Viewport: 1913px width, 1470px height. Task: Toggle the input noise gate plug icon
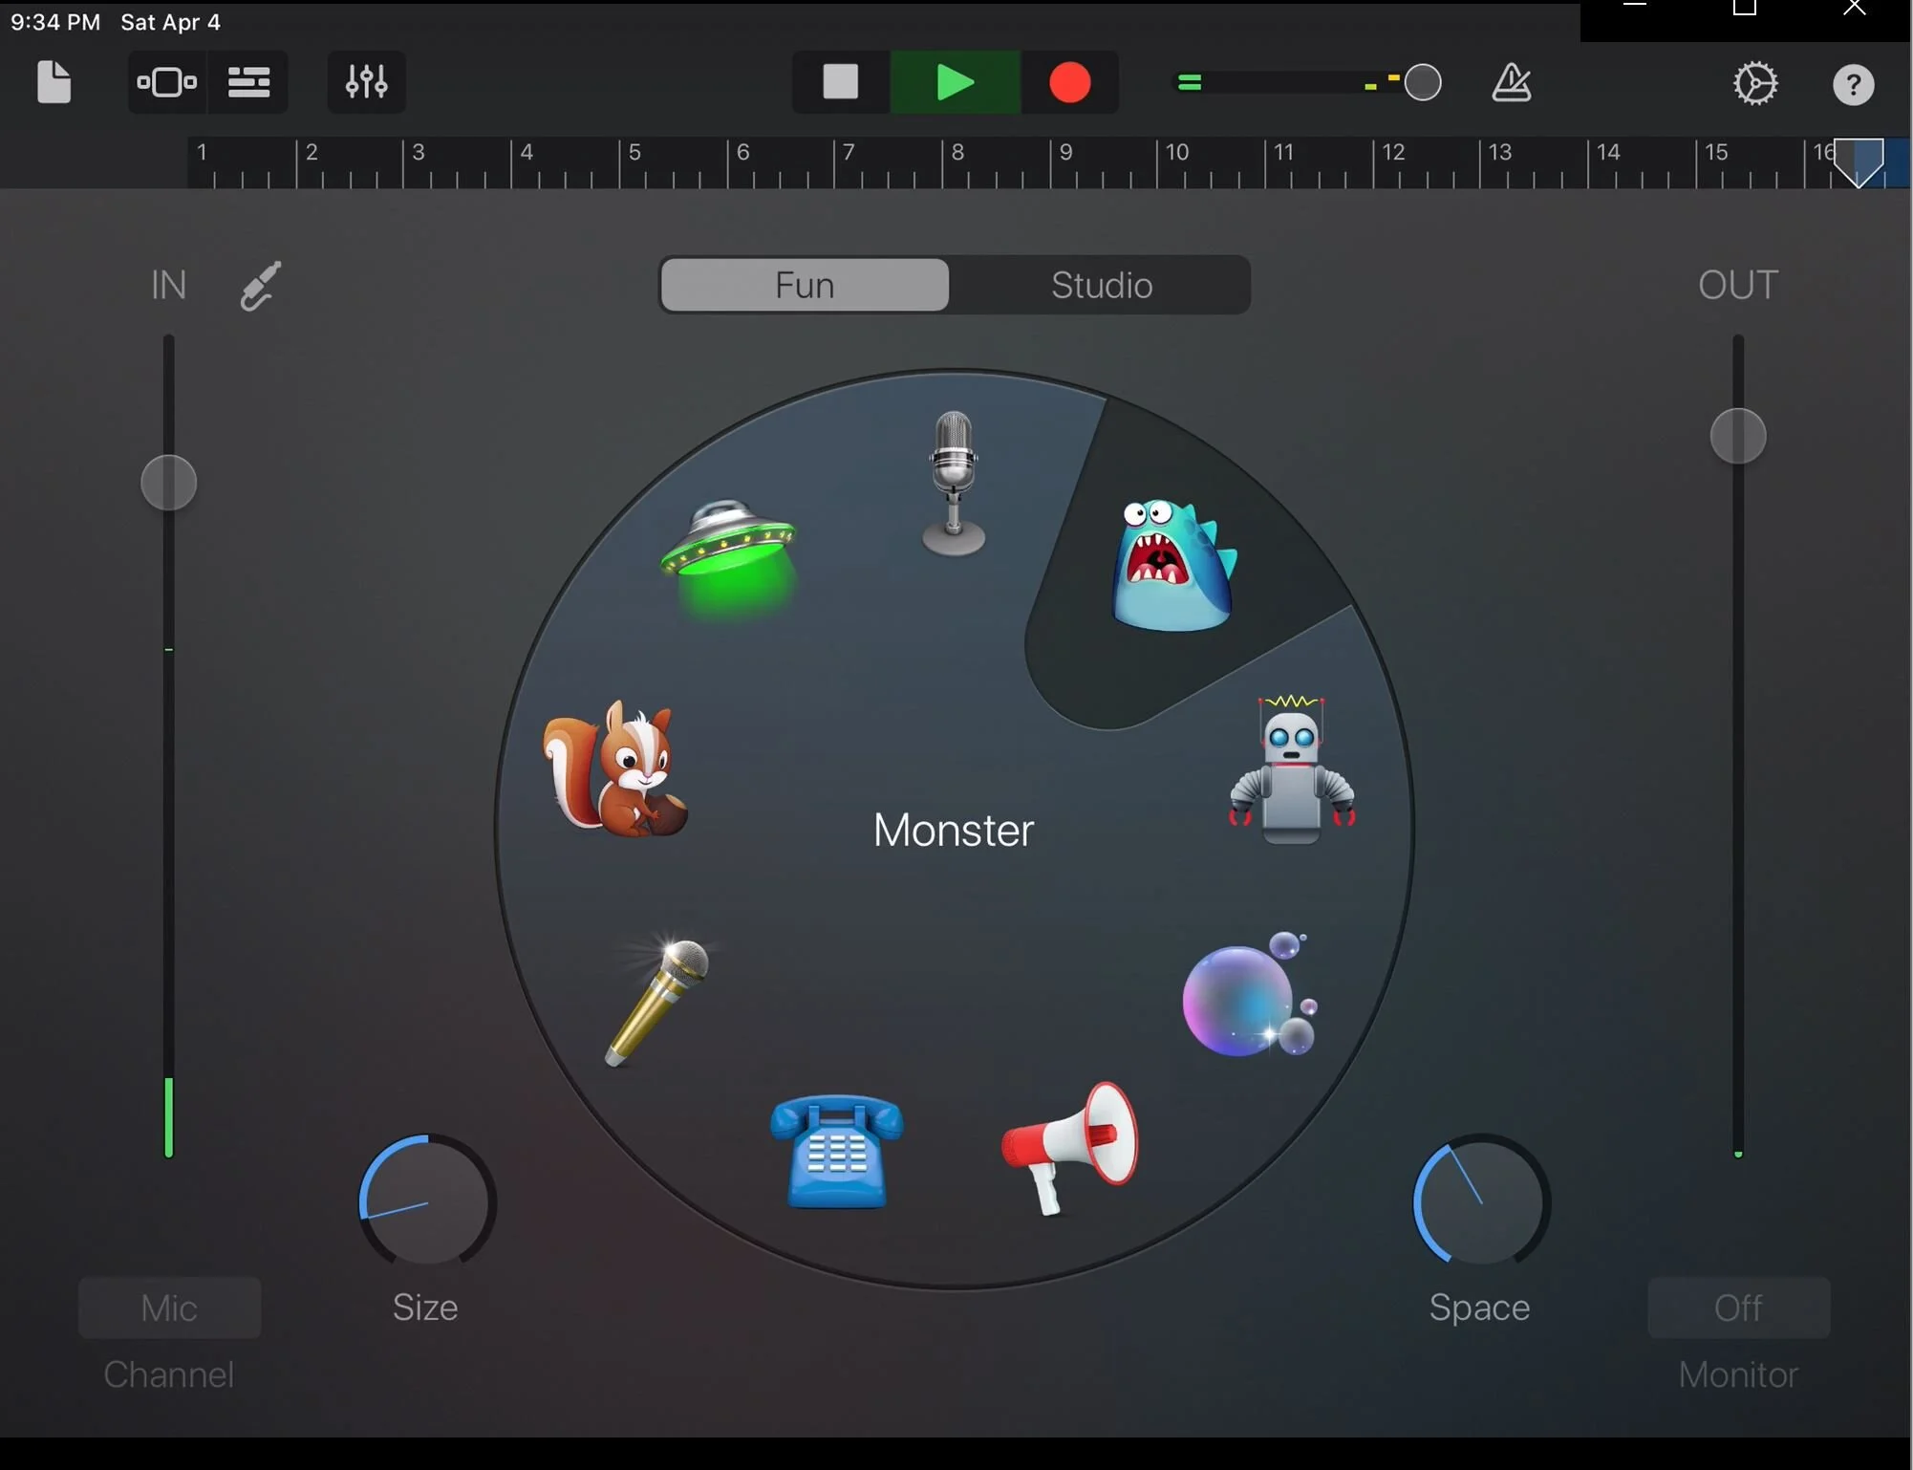tap(260, 285)
